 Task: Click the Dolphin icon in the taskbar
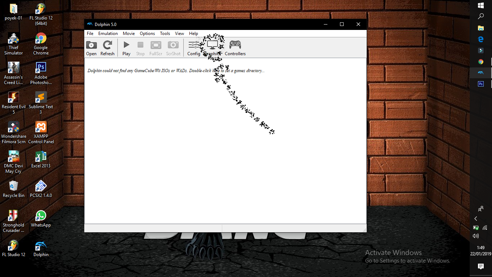point(480,73)
